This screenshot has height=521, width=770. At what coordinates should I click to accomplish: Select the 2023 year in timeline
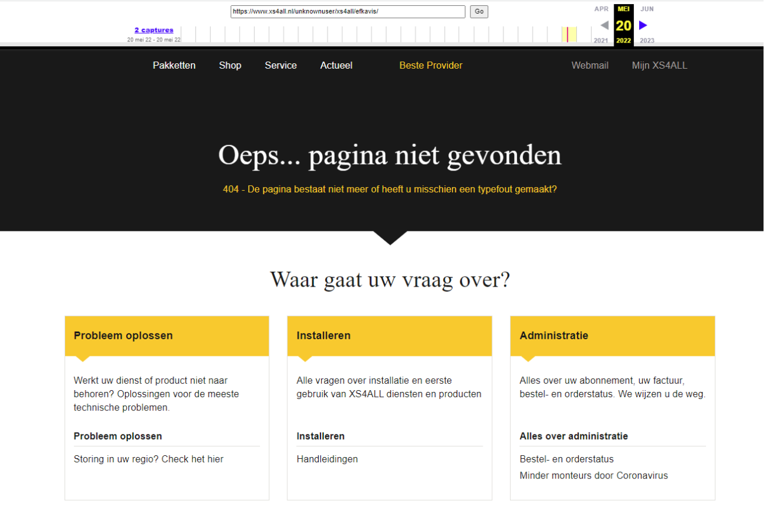[x=647, y=41]
